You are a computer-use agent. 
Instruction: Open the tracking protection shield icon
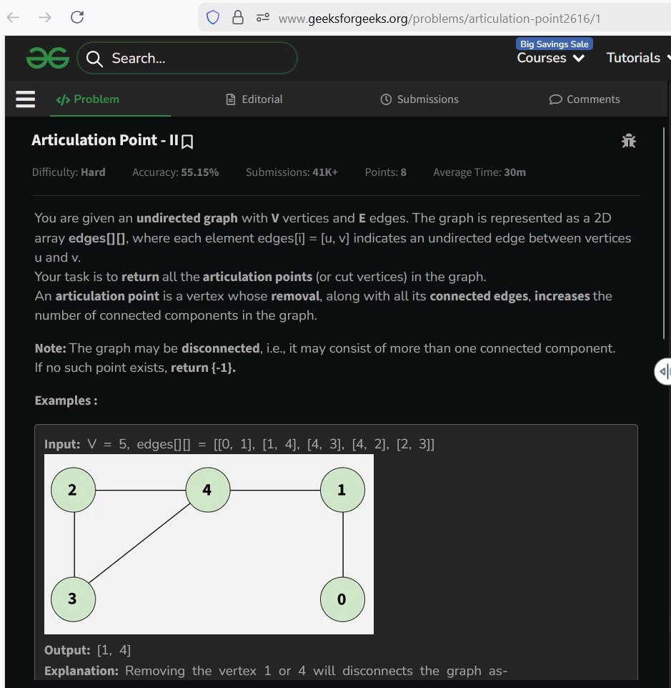pos(212,18)
